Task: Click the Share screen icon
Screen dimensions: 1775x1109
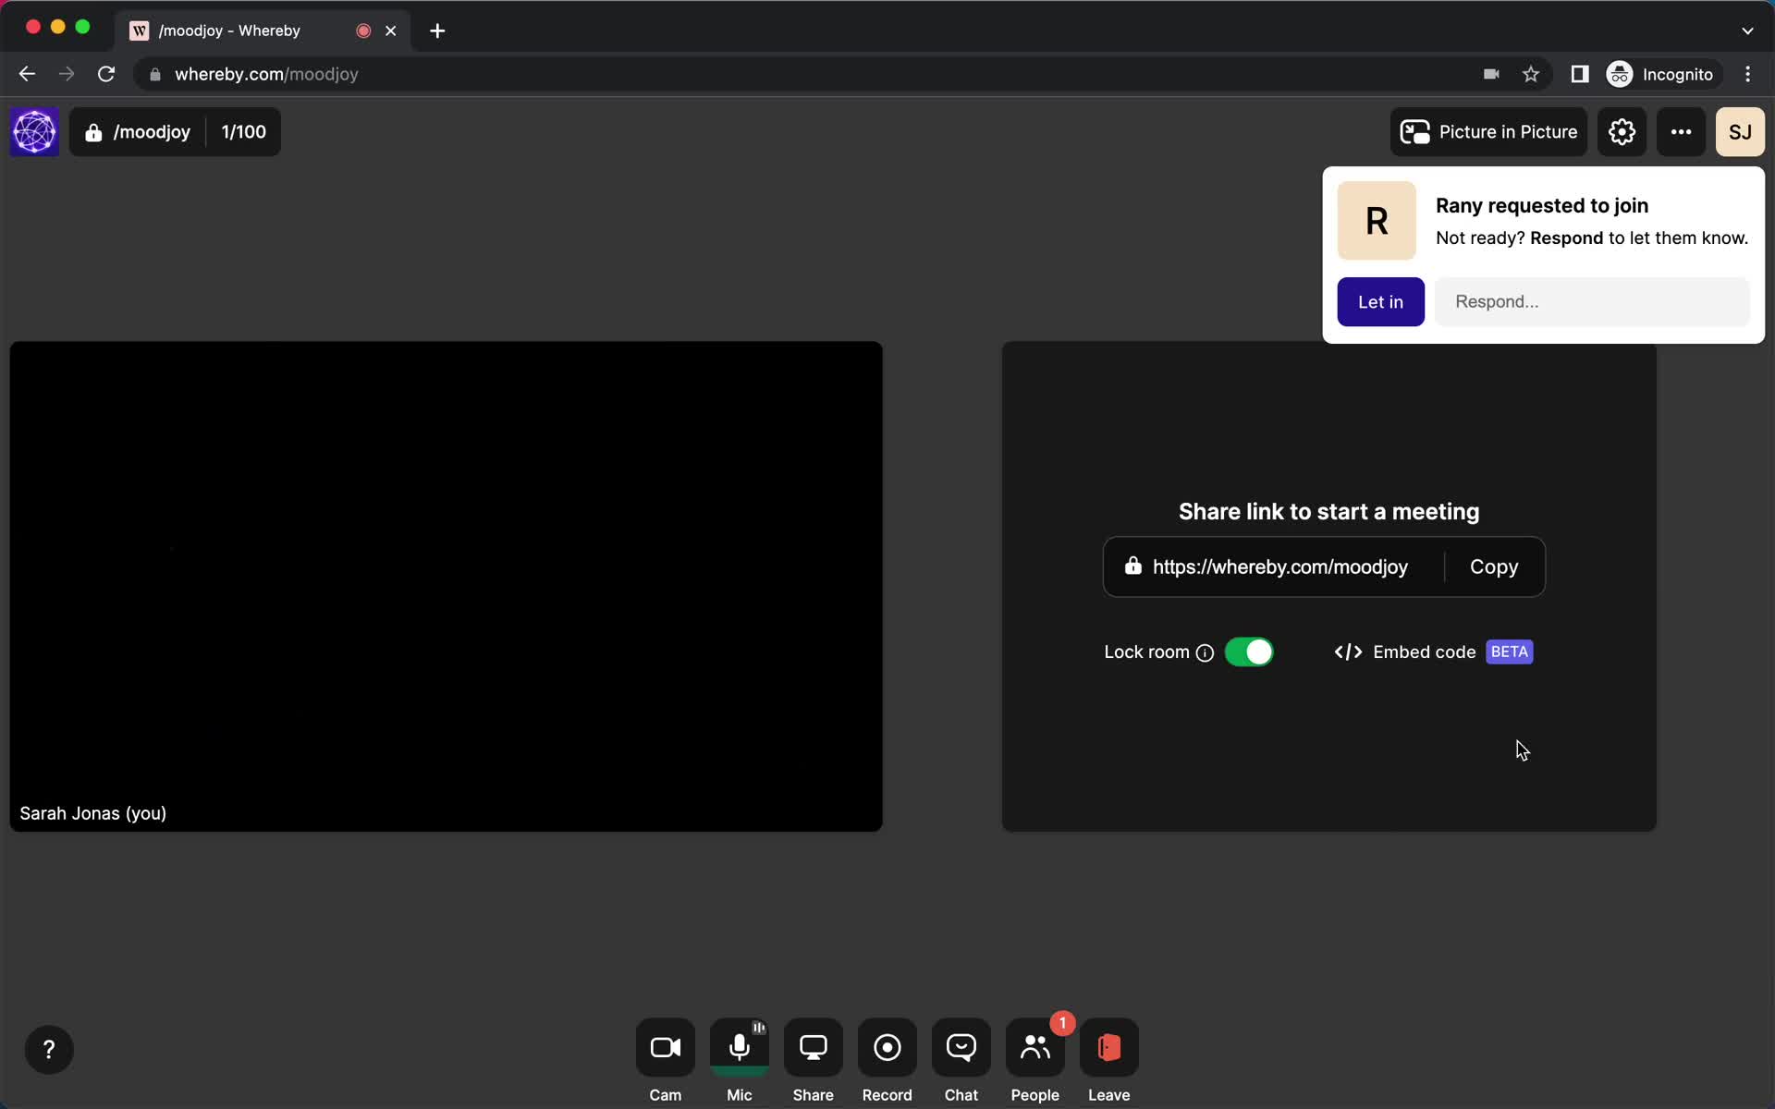Action: click(x=813, y=1048)
